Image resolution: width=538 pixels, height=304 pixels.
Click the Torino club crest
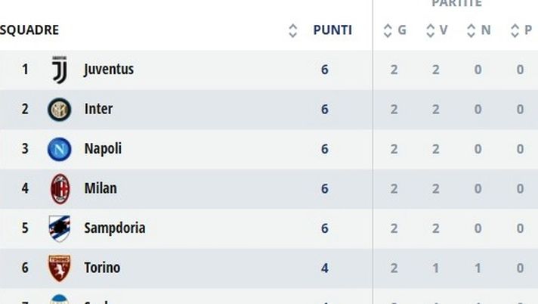coord(59,268)
